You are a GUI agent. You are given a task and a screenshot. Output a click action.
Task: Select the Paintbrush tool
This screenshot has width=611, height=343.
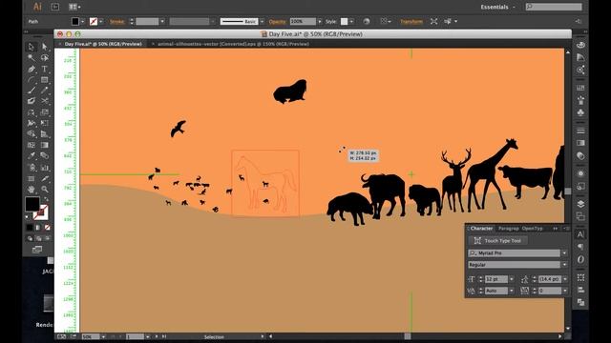(x=32, y=91)
